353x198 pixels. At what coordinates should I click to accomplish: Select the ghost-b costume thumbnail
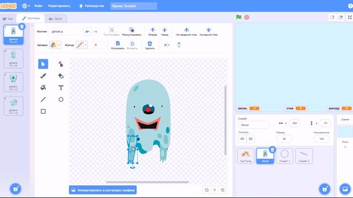click(x=13, y=58)
